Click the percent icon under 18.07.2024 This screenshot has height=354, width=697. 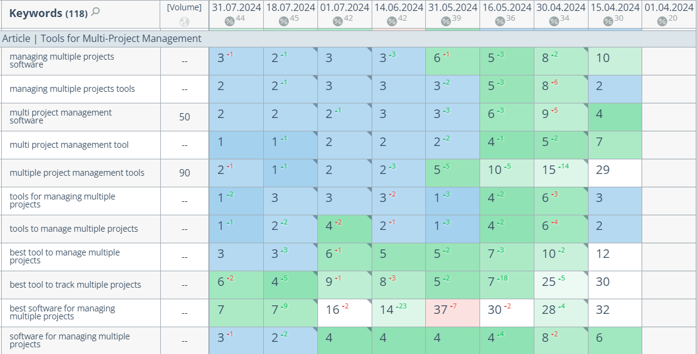(284, 21)
